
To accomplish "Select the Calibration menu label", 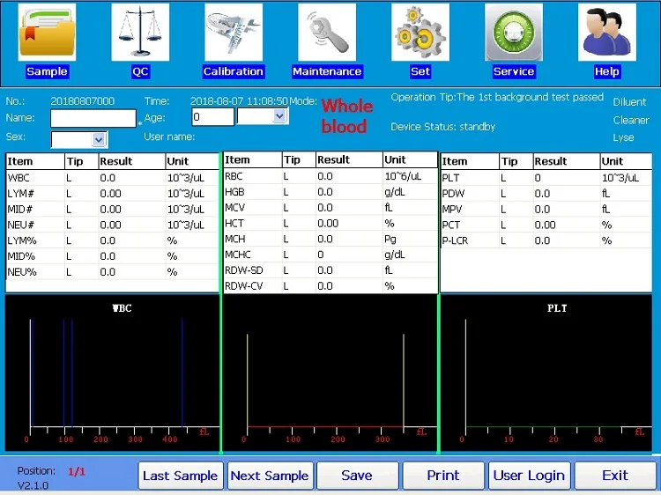I will (x=234, y=71).
